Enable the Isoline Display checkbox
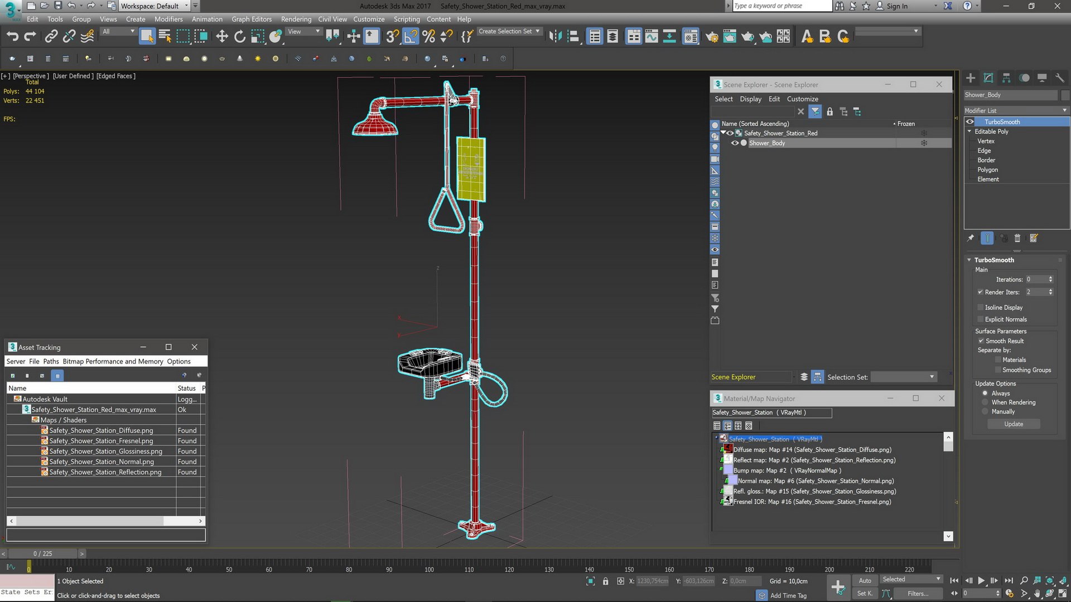Screen dimensions: 1071x602 click(x=981, y=308)
